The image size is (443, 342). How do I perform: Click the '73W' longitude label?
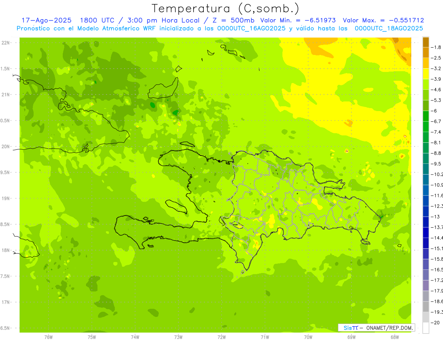(178, 337)
